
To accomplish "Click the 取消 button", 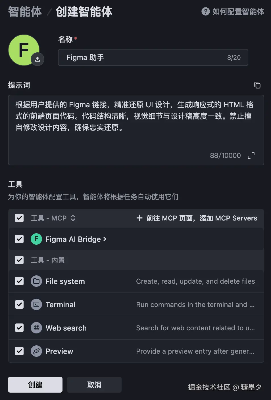I will coord(94,385).
